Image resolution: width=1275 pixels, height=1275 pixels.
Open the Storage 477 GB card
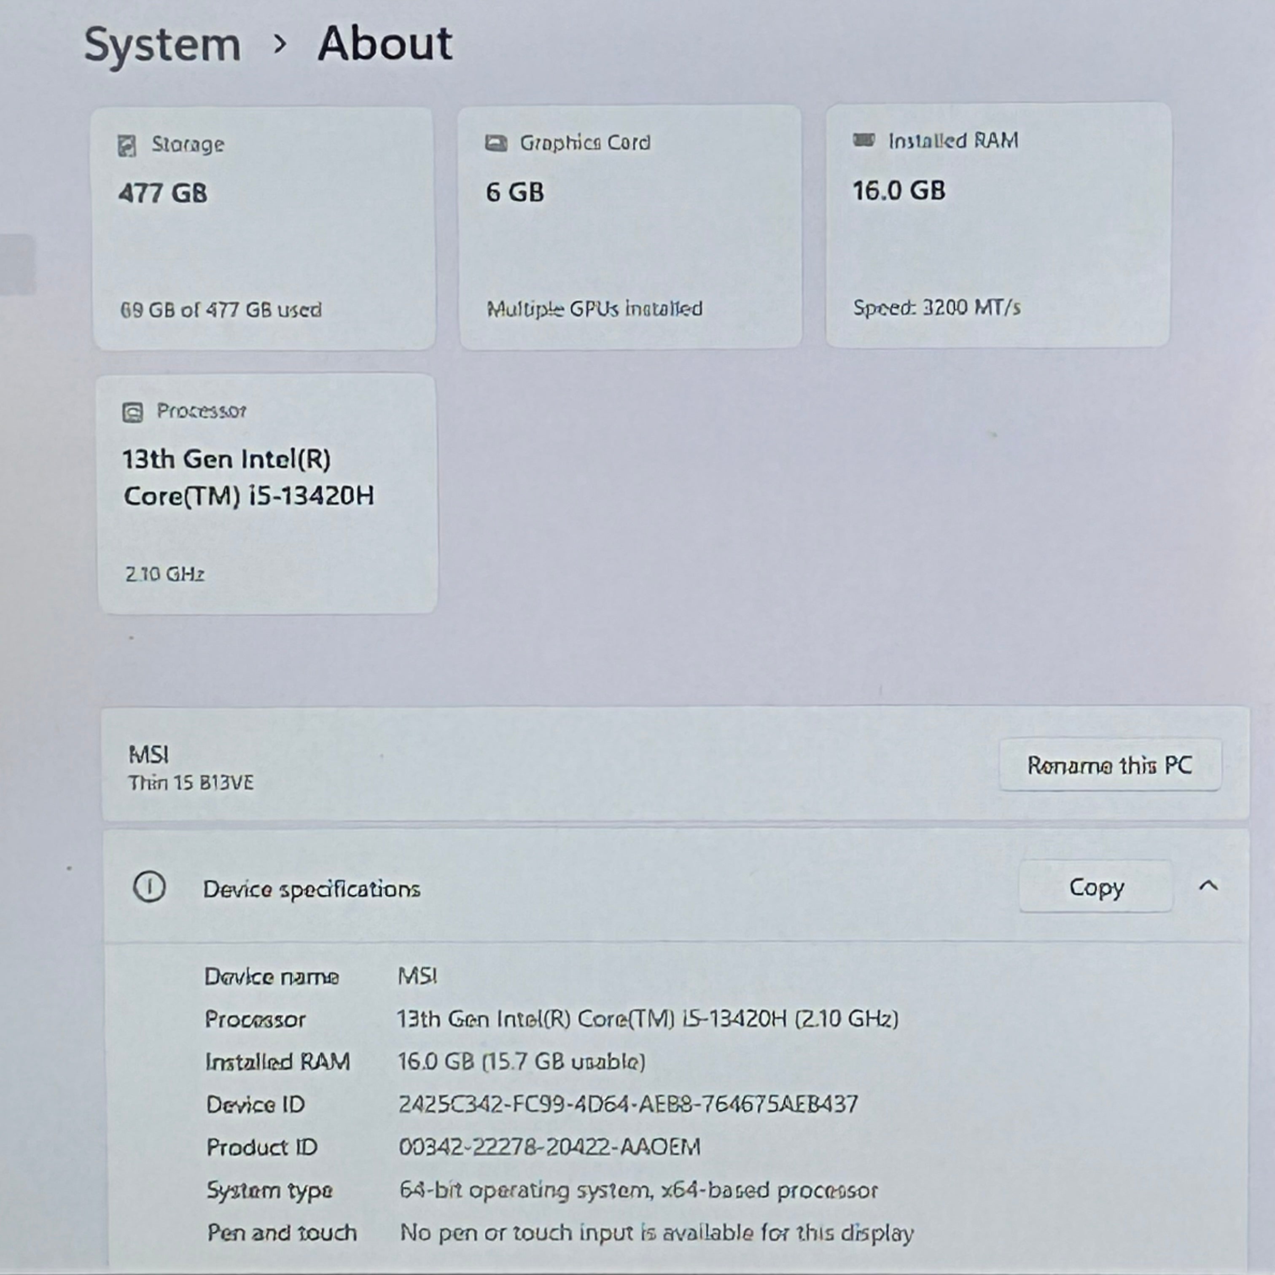(264, 229)
